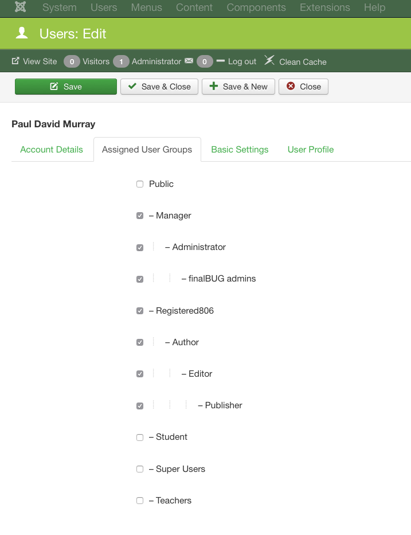Click the Log out dash icon
This screenshot has width=411, height=535.
coord(221,61)
